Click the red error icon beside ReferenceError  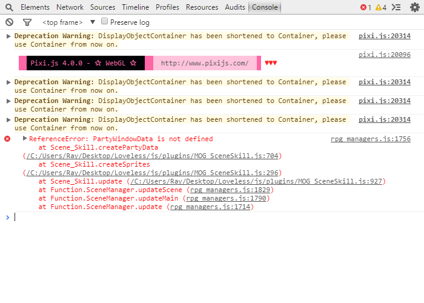click(x=7, y=139)
